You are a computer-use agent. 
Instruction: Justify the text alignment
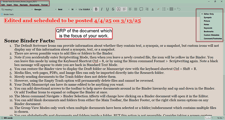(x=135, y=9)
